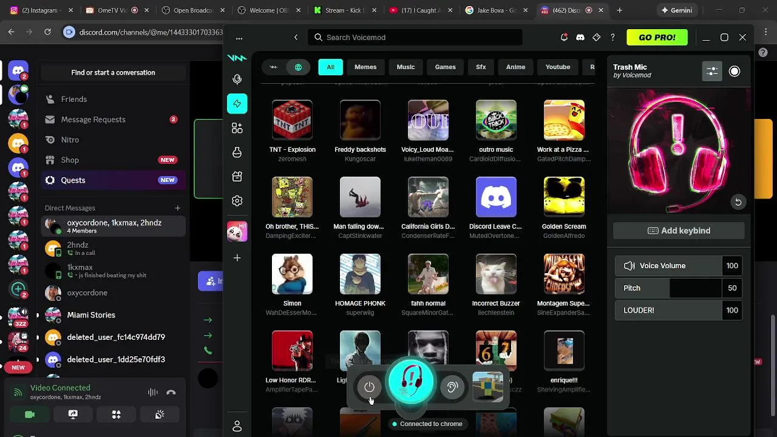The width and height of the screenshot is (777, 437).
Task: Open group DM oxycordone, 1kxmax, 2hndz
Action: [113, 226]
